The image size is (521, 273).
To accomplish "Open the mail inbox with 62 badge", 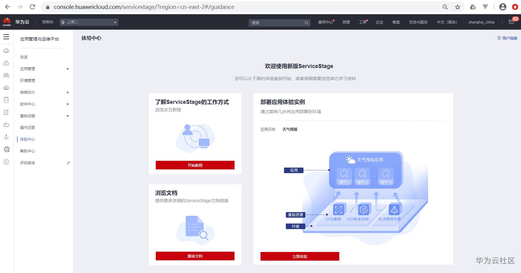I will pyautogui.click(x=511, y=22).
